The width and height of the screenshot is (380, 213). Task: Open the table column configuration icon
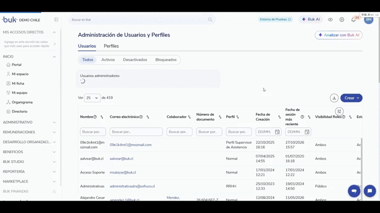click(339, 111)
